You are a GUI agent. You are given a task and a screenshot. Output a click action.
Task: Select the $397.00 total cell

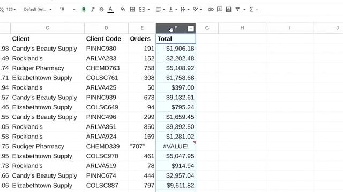pos(176,87)
